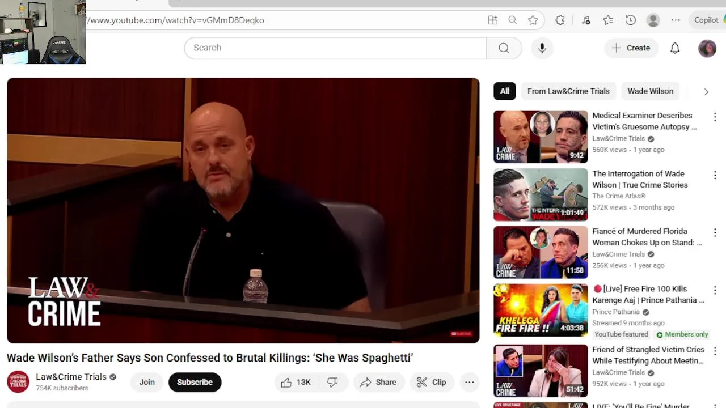Click the YouTube featured badge
Image resolution: width=726 pixels, height=408 pixels.
point(621,334)
